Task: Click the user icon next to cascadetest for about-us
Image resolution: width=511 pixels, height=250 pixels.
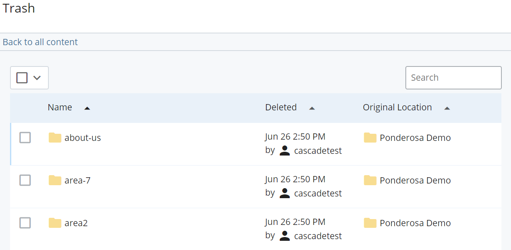Action: [x=284, y=151]
